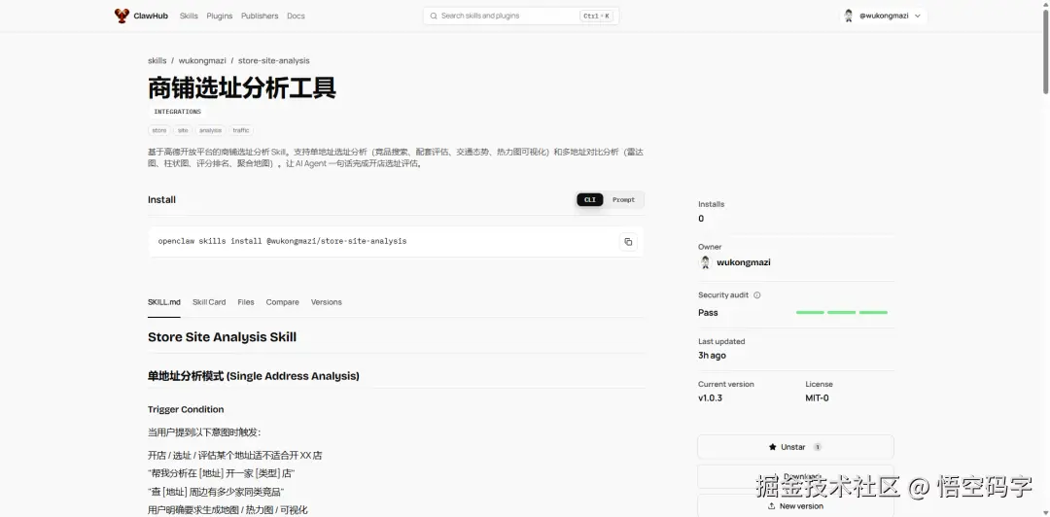The image size is (1050, 517).
Task: Click the wukongmazi avatar in the header
Action: click(x=849, y=17)
